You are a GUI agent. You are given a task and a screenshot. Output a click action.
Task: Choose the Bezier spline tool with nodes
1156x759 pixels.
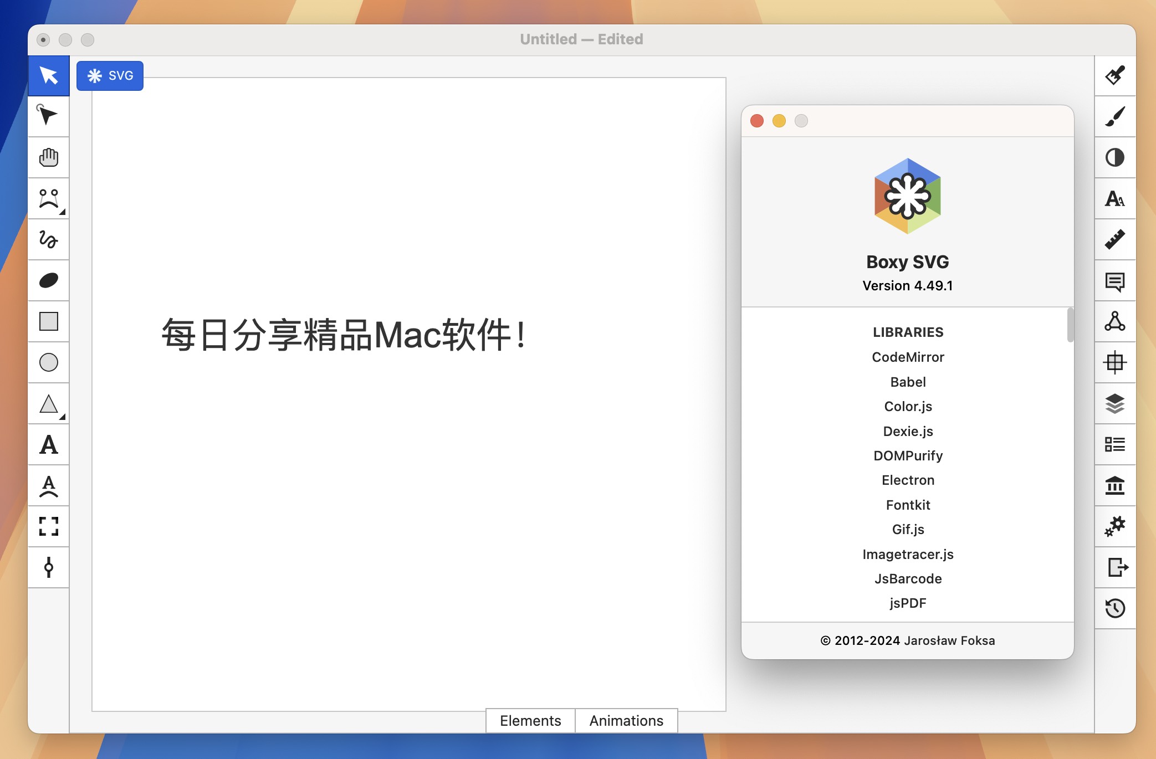pos(49,198)
